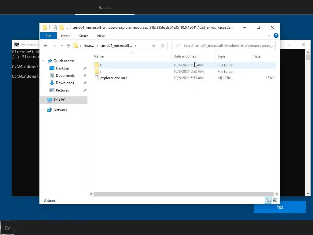
Task: Click the '15 KB' size cell
Action: [270, 78]
